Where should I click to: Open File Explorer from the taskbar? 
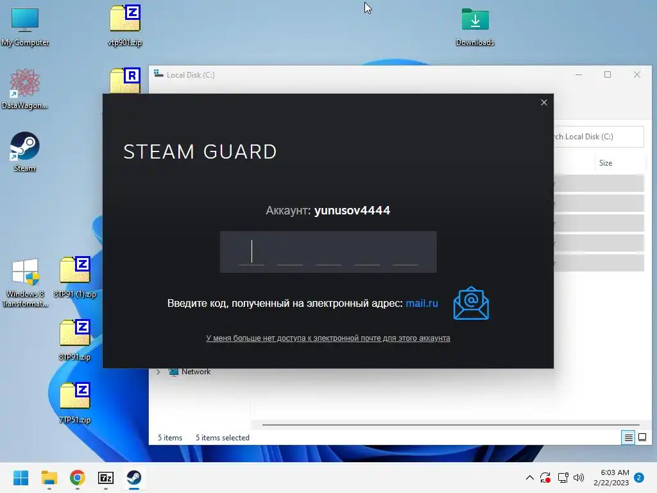[49, 478]
